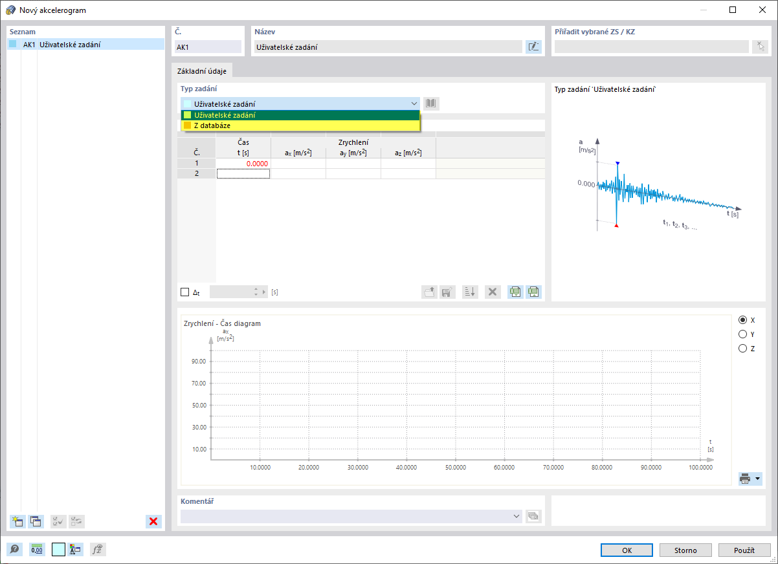Sort table rows ascending icon
This screenshot has height=564, width=778.
coord(470,292)
